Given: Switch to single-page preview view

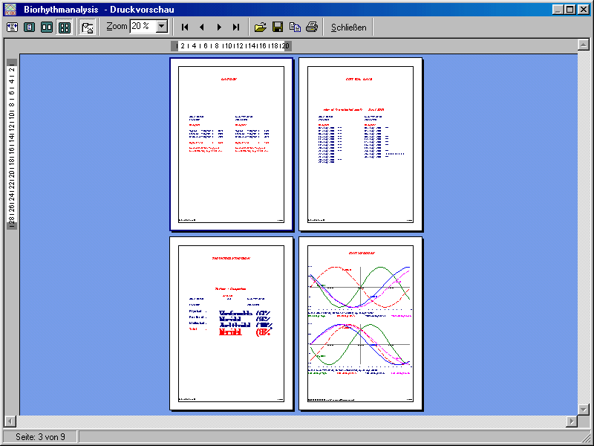Looking at the screenshot, I should pyautogui.click(x=29, y=27).
